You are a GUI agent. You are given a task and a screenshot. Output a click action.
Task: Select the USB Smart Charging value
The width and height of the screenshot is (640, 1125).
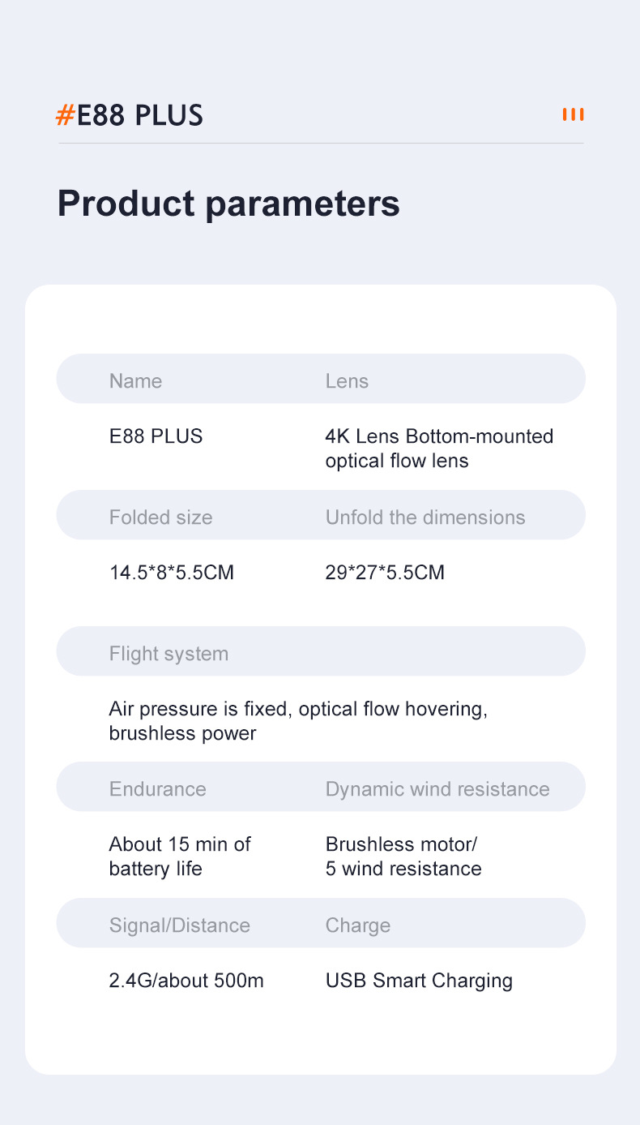coord(419,981)
